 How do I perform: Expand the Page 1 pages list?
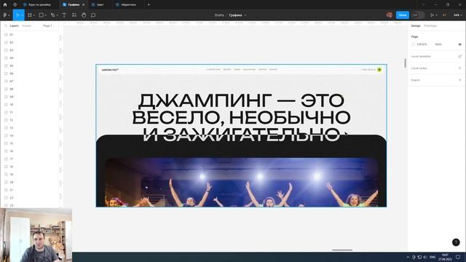pos(49,26)
